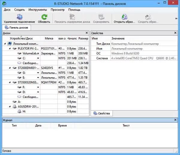Click the Тип column header in log
The width and height of the screenshot is (180, 155).
pyautogui.click(x=14, y=126)
